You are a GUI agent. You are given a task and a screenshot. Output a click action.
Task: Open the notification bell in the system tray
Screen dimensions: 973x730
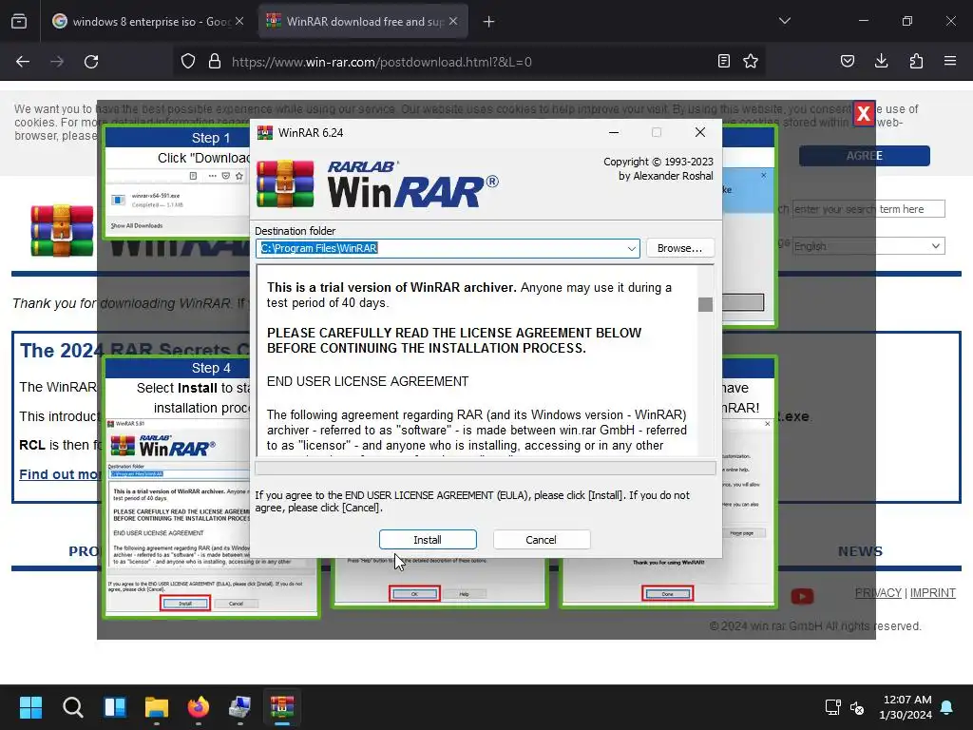coord(947,707)
